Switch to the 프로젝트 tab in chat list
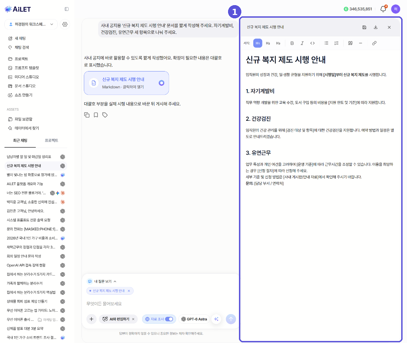 (51, 141)
